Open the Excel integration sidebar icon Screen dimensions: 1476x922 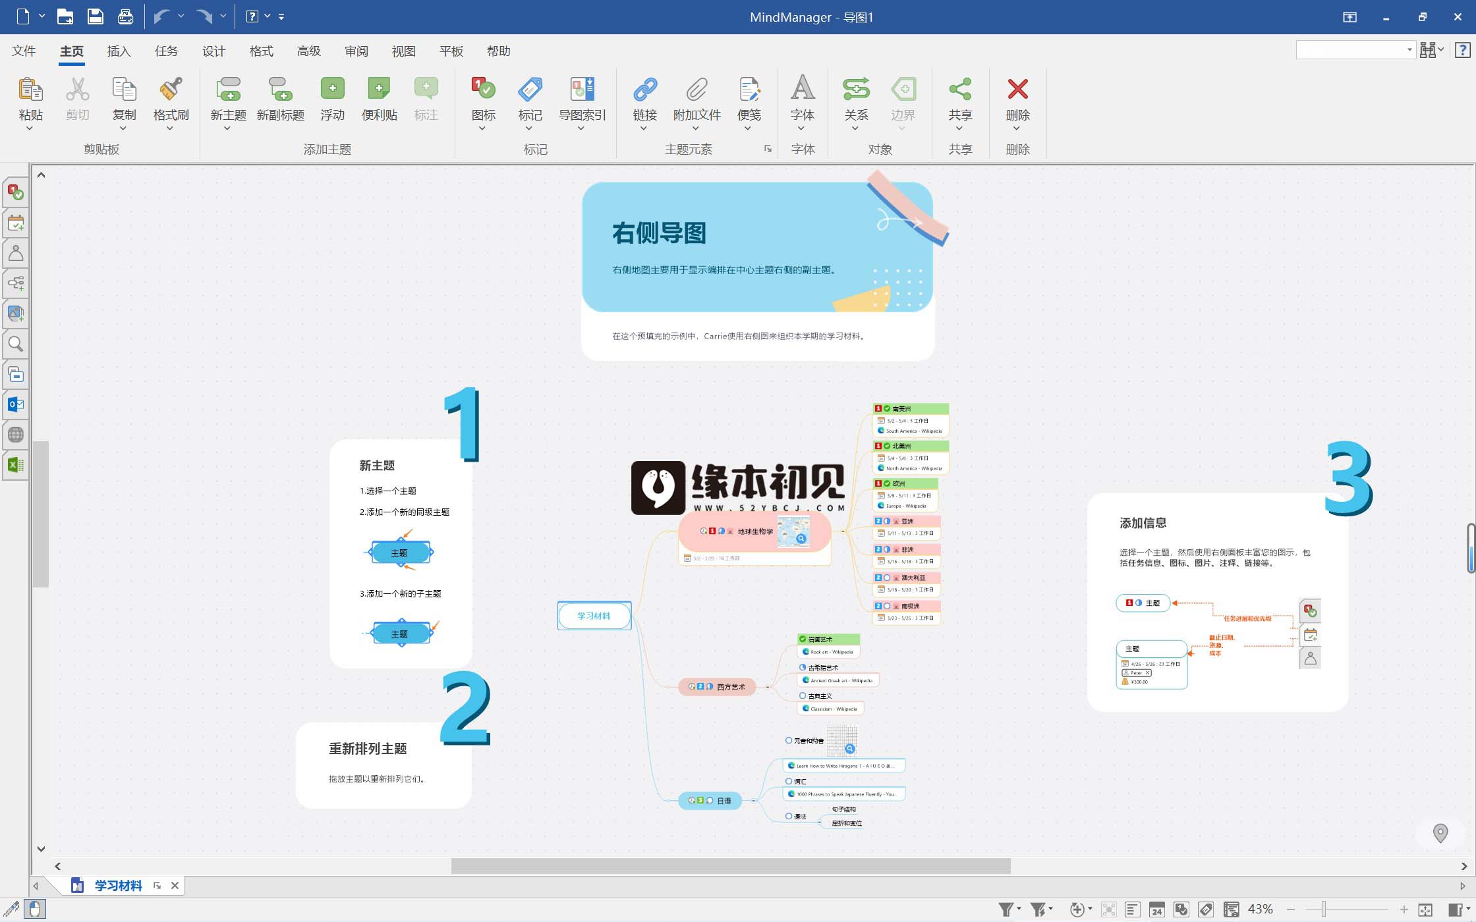pyautogui.click(x=16, y=464)
